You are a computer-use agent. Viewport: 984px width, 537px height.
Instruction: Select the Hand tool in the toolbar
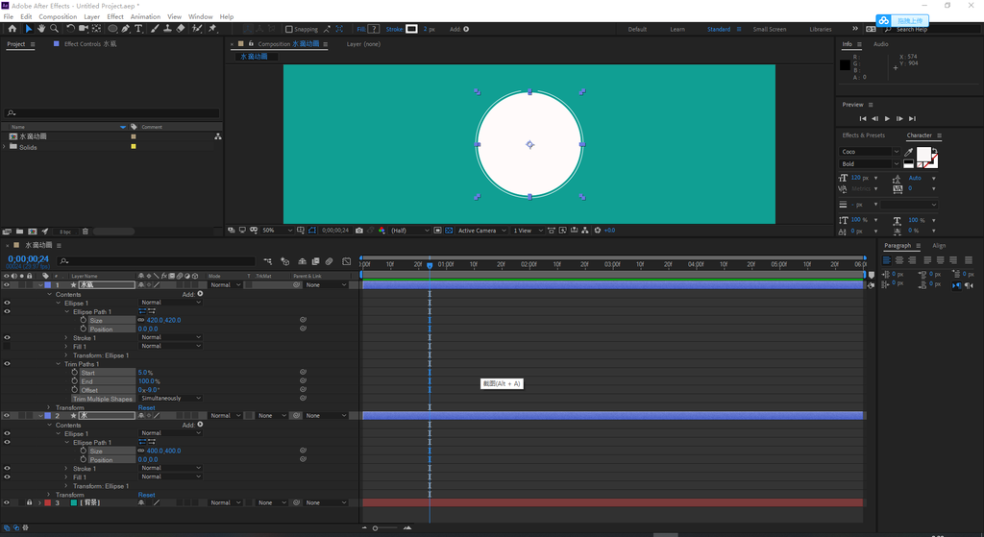tap(41, 29)
